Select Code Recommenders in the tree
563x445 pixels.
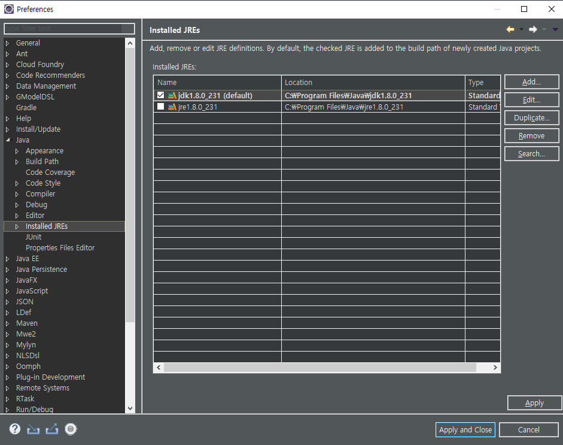[50, 75]
